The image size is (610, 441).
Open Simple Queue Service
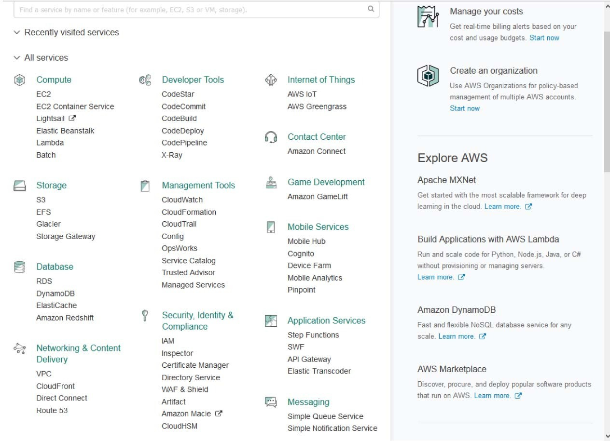pyautogui.click(x=325, y=416)
